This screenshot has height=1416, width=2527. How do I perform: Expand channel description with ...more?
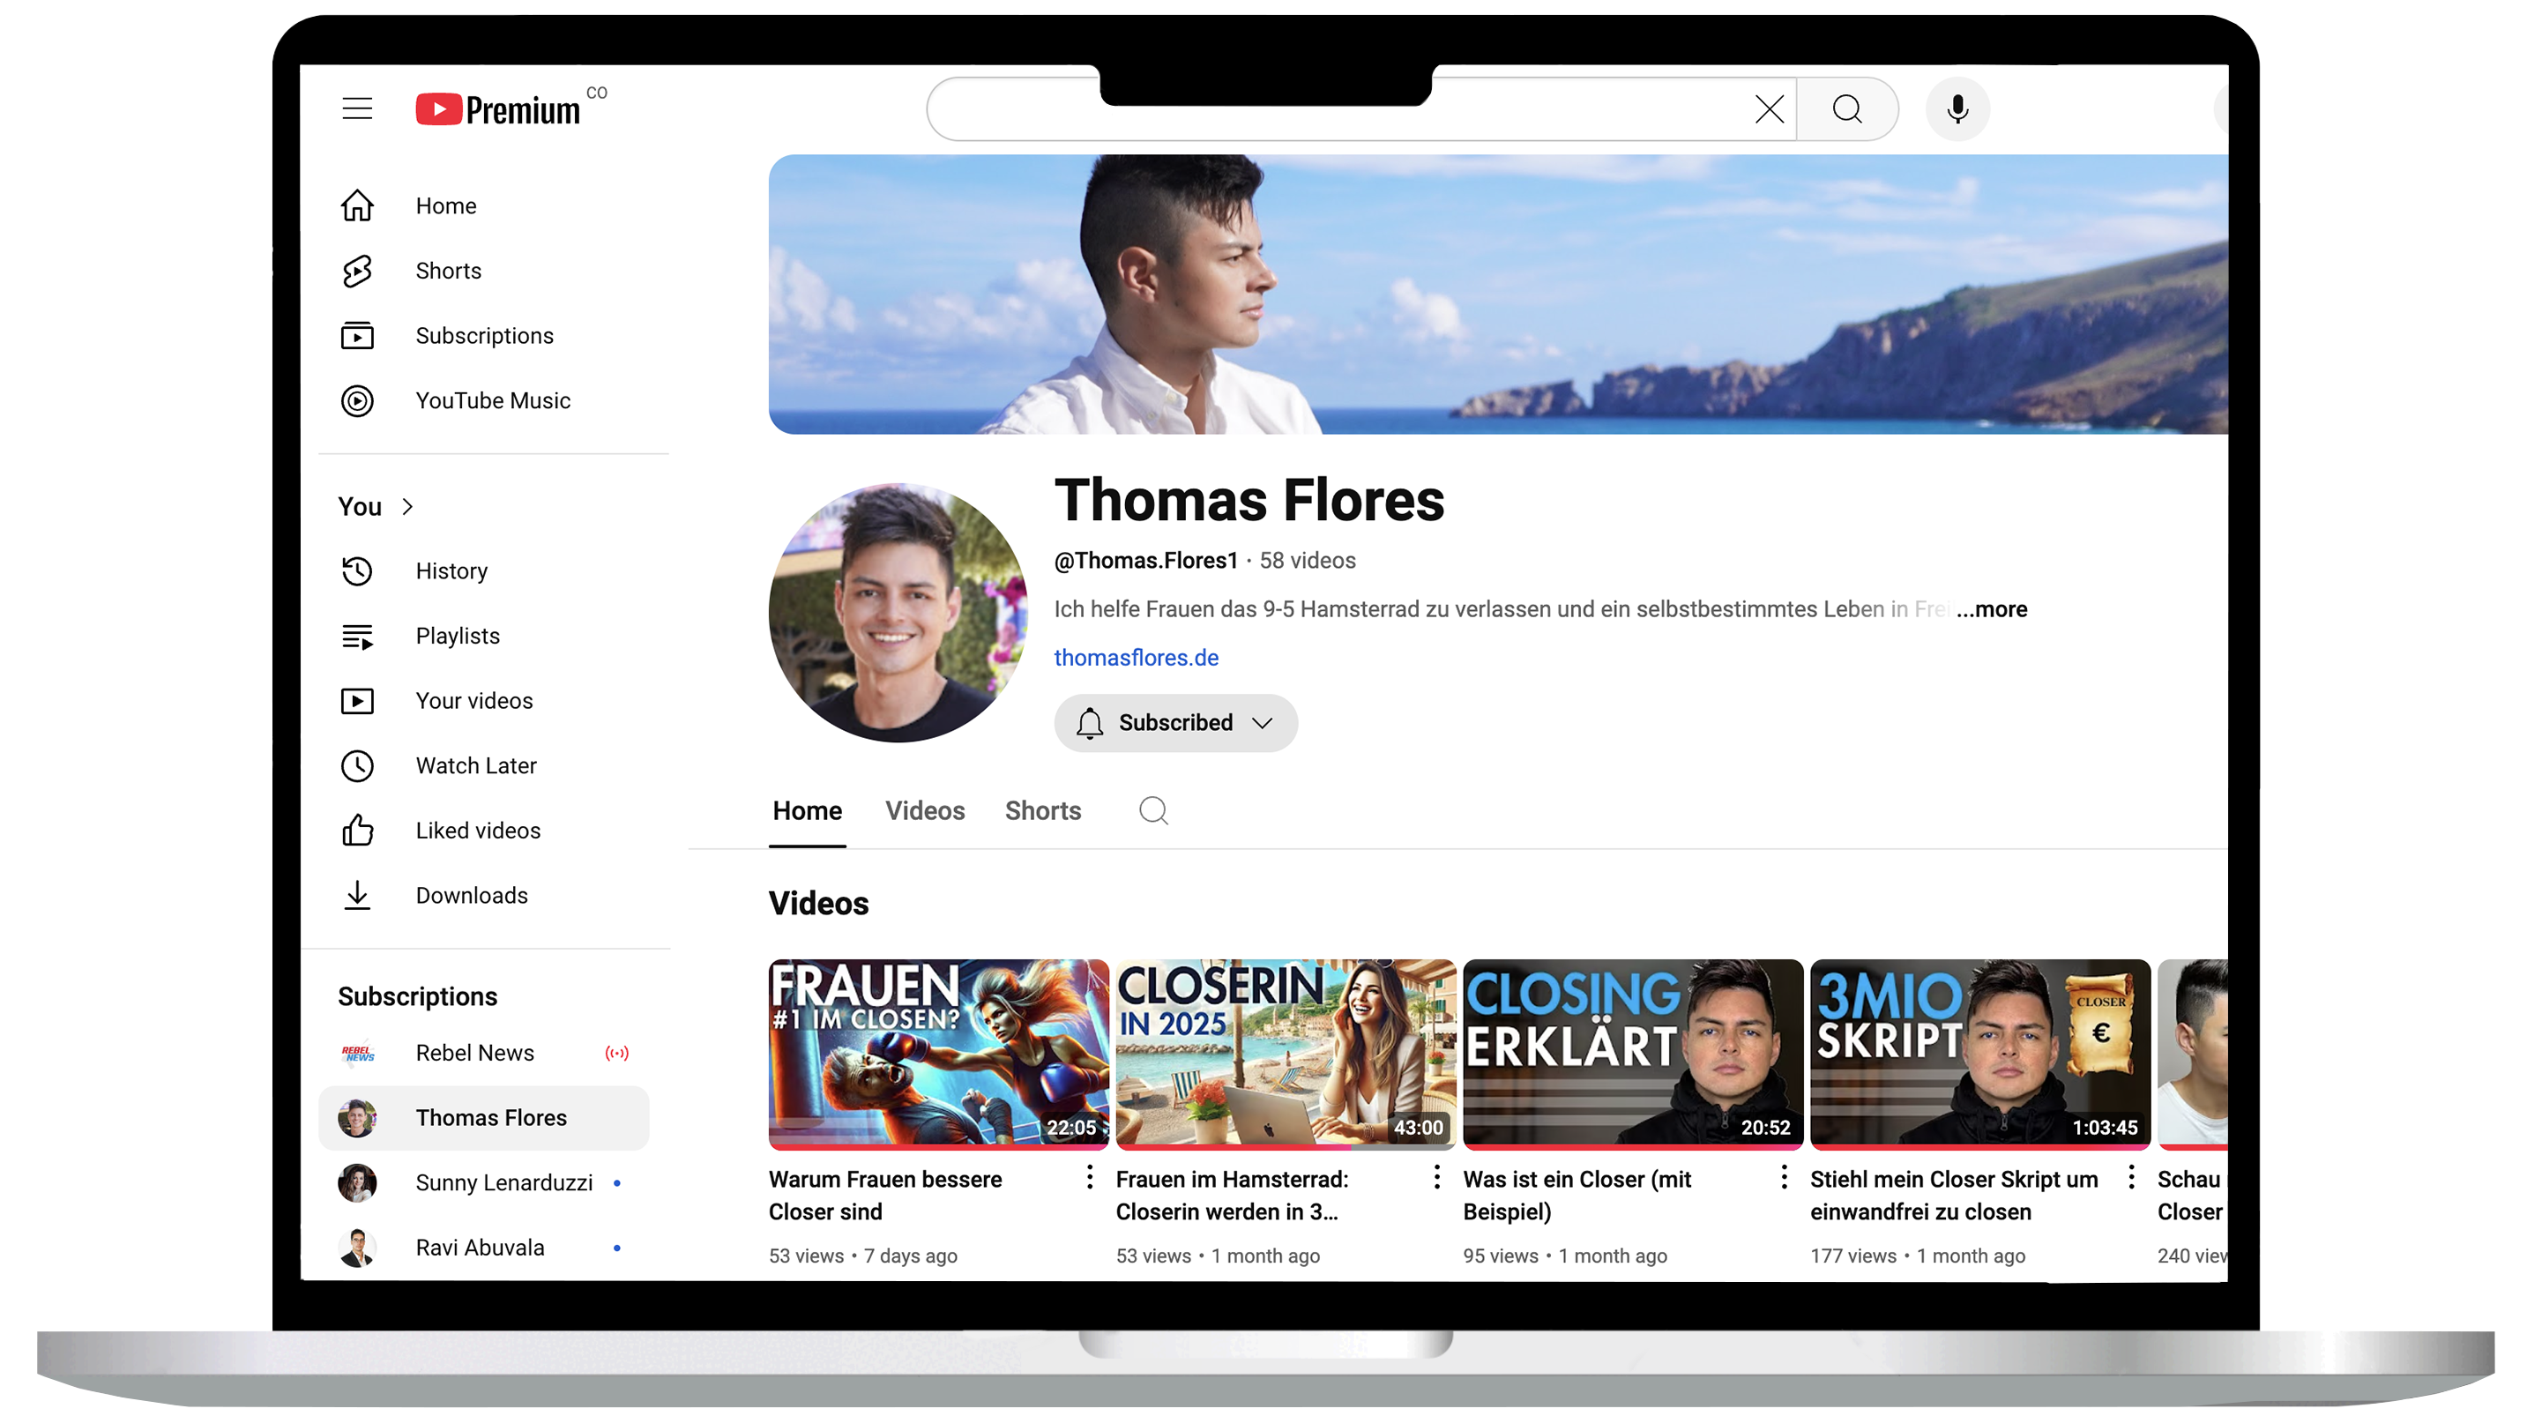click(1992, 609)
